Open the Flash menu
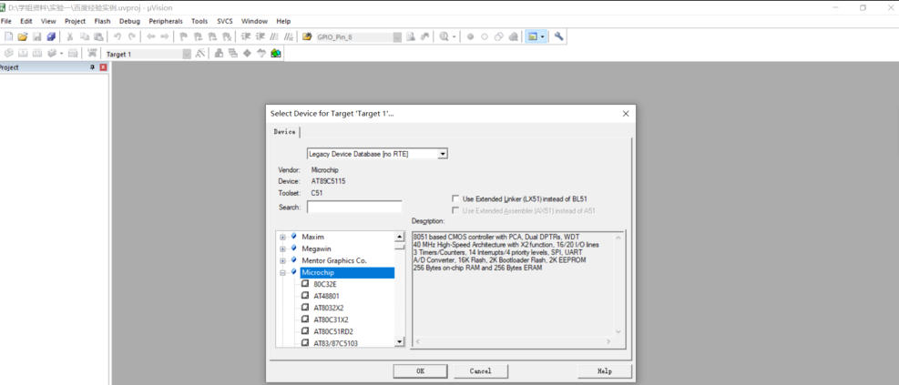The width and height of the screenshot is (899, 385). pos(102,21)
